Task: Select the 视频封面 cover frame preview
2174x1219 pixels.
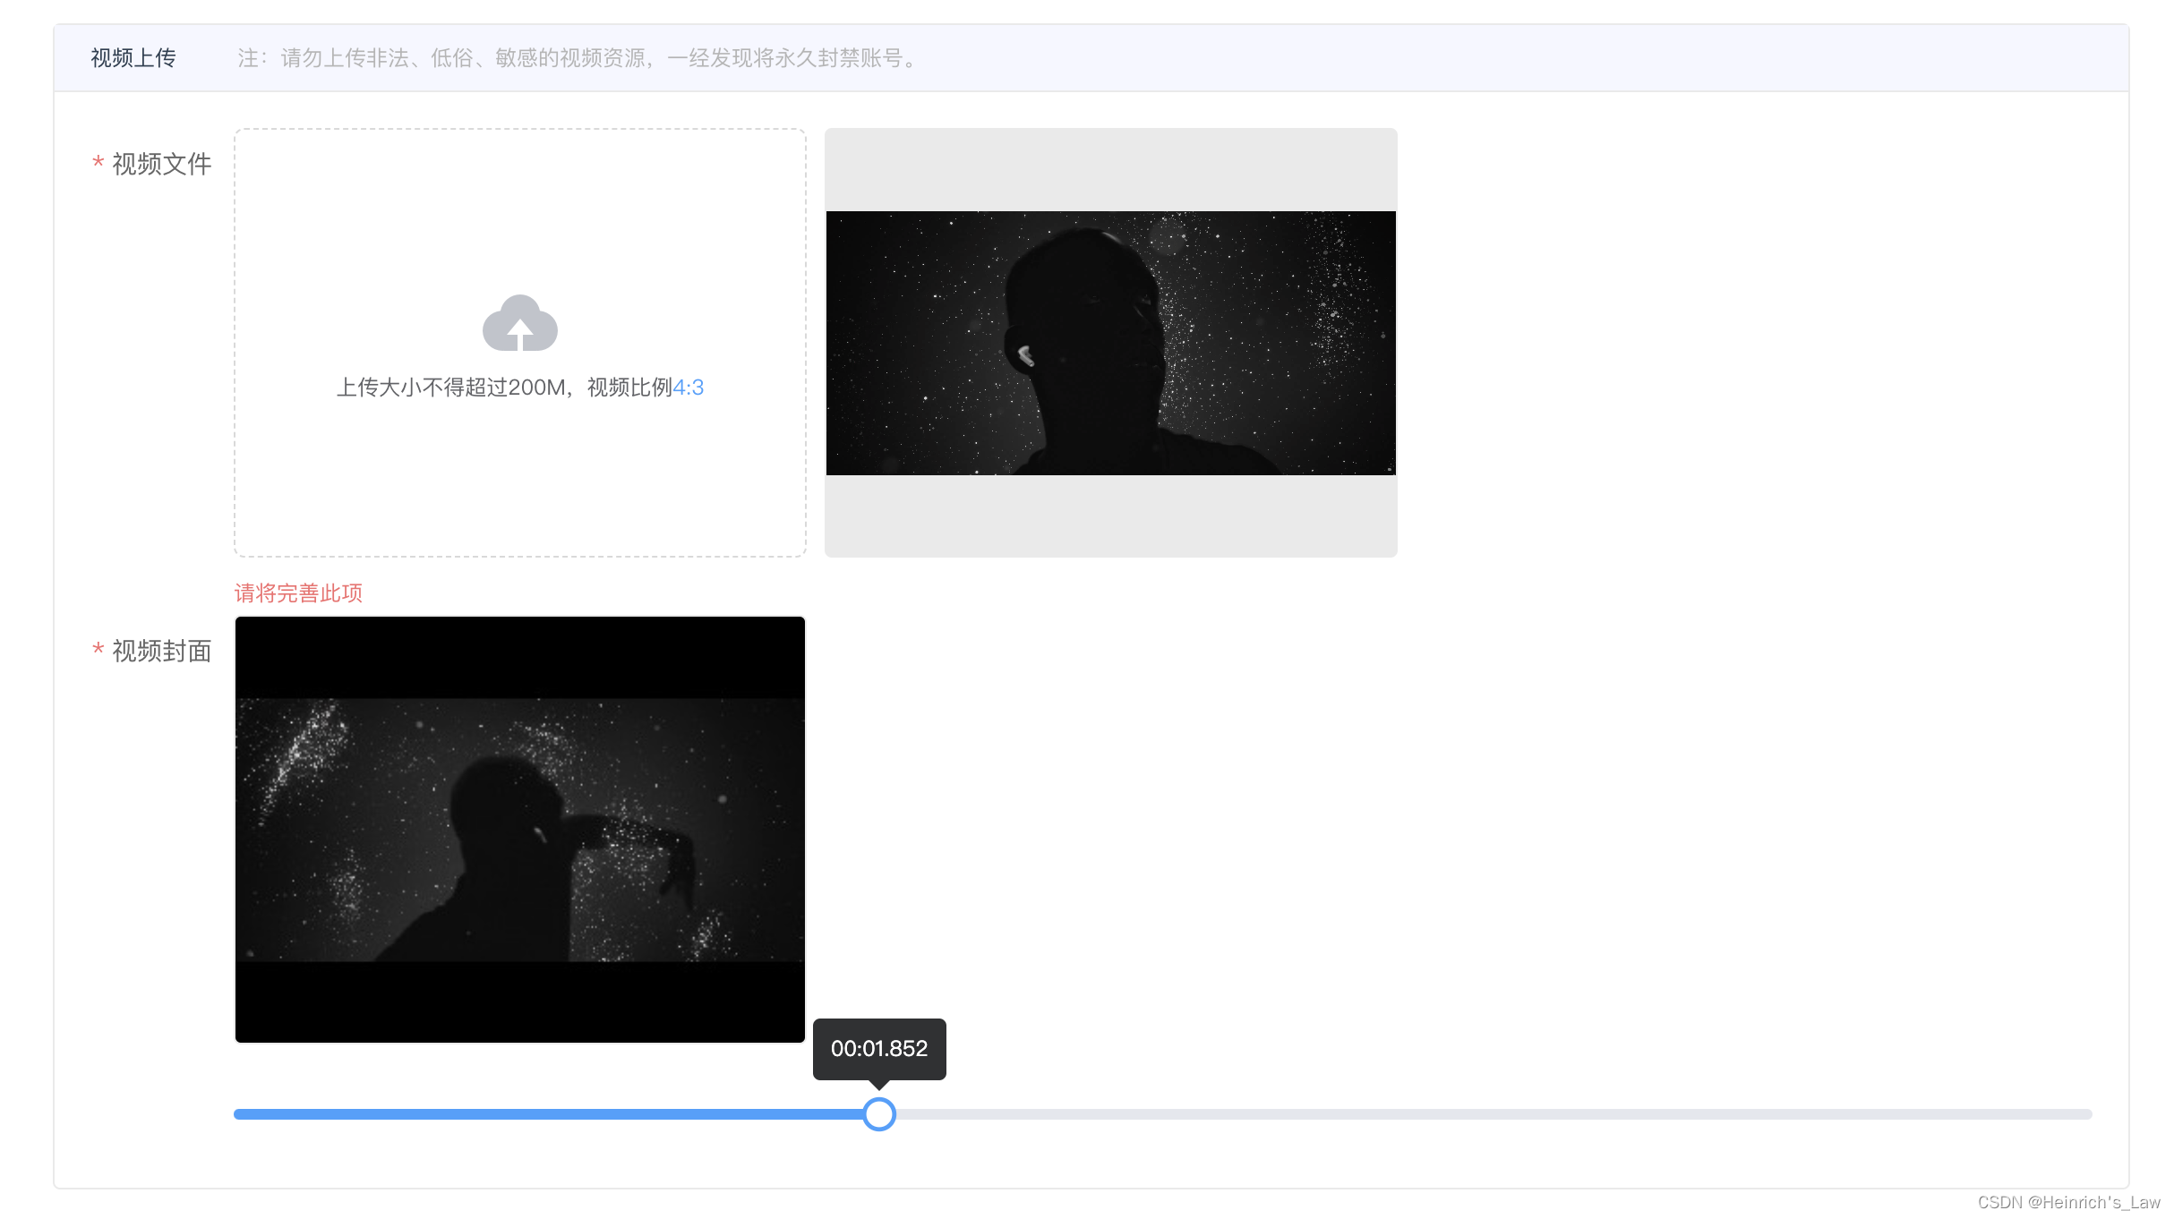Action: coord(519,828)
